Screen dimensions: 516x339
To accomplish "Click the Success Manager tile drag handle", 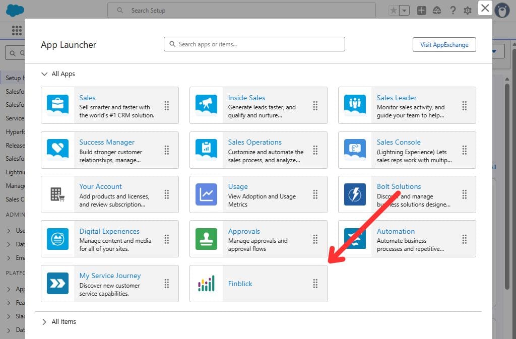I will [167, 150].
